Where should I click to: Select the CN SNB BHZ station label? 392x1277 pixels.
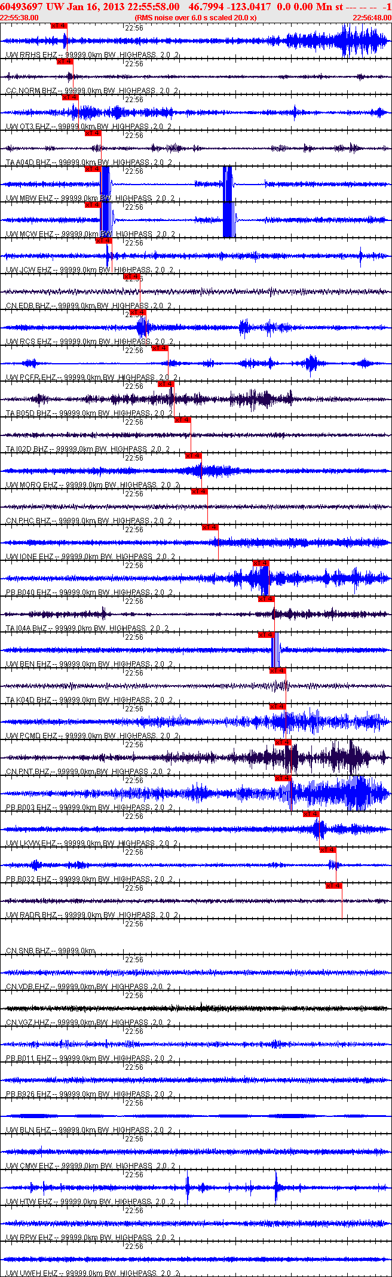(x=28, y=951)
